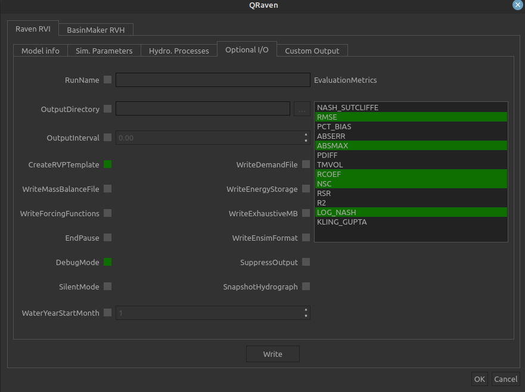Deselect LOG_NASH in the metrics list
This screenshot has height=392, width=525.
coord(411,213)
